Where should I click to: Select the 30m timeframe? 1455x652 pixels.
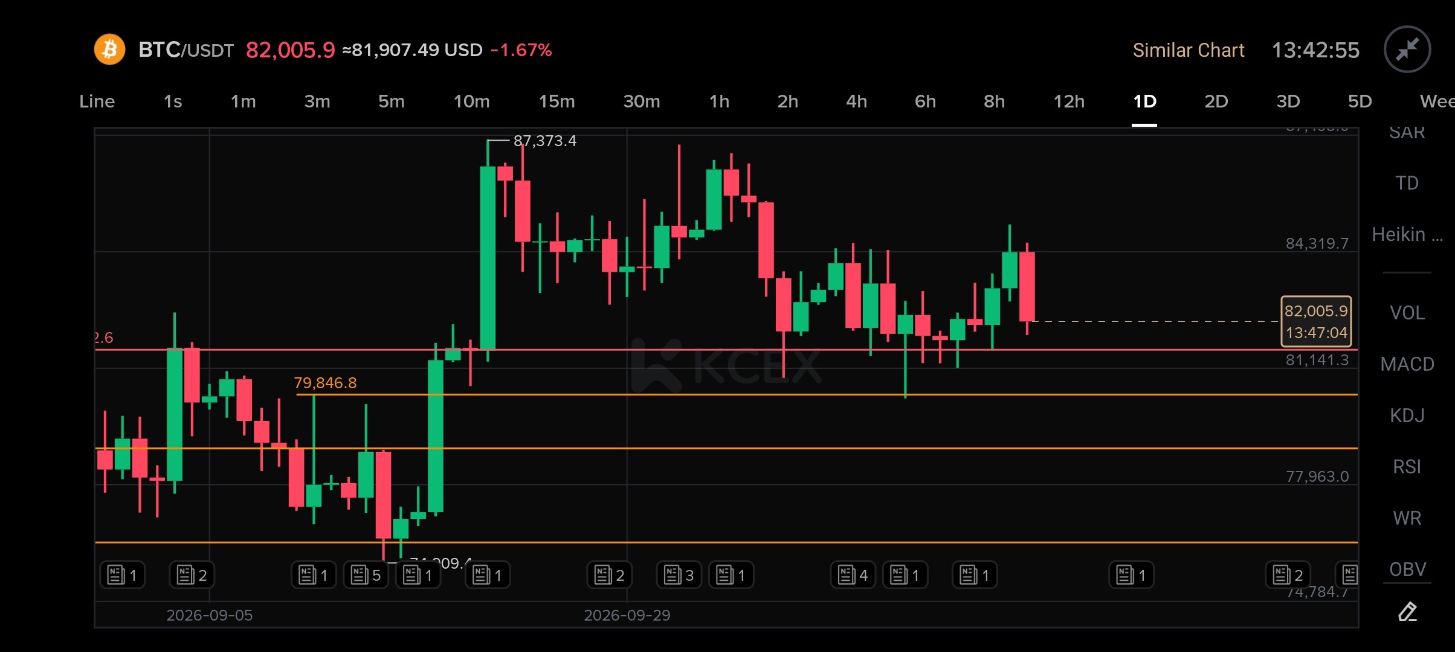click(x=641, y=101)
